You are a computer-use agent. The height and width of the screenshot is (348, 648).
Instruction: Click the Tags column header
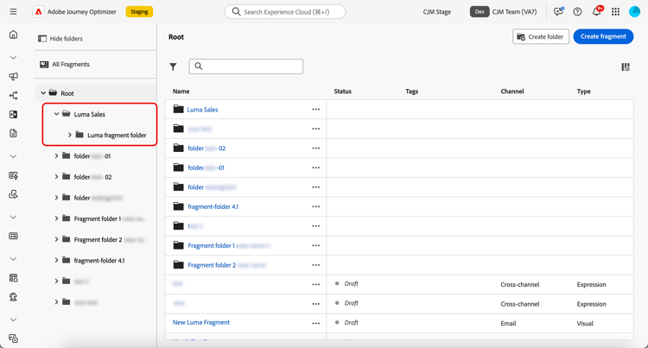point(411,92)
